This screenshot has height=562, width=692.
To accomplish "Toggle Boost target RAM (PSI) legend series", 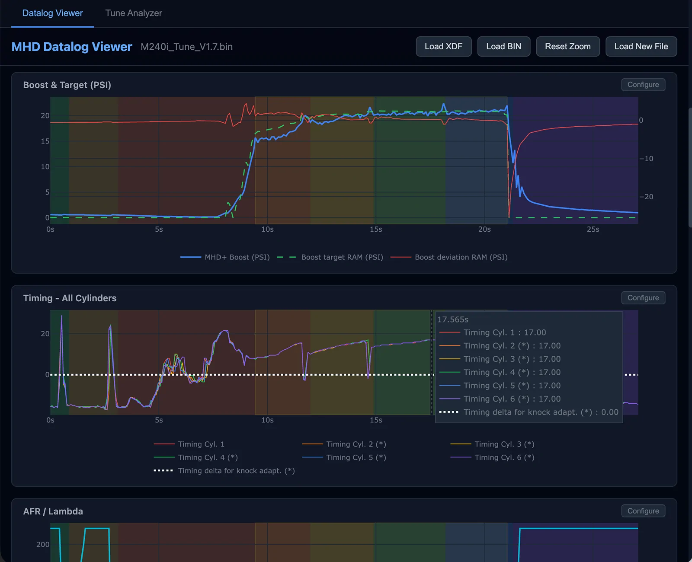I will pyautogui.click(x=330, y=257).
